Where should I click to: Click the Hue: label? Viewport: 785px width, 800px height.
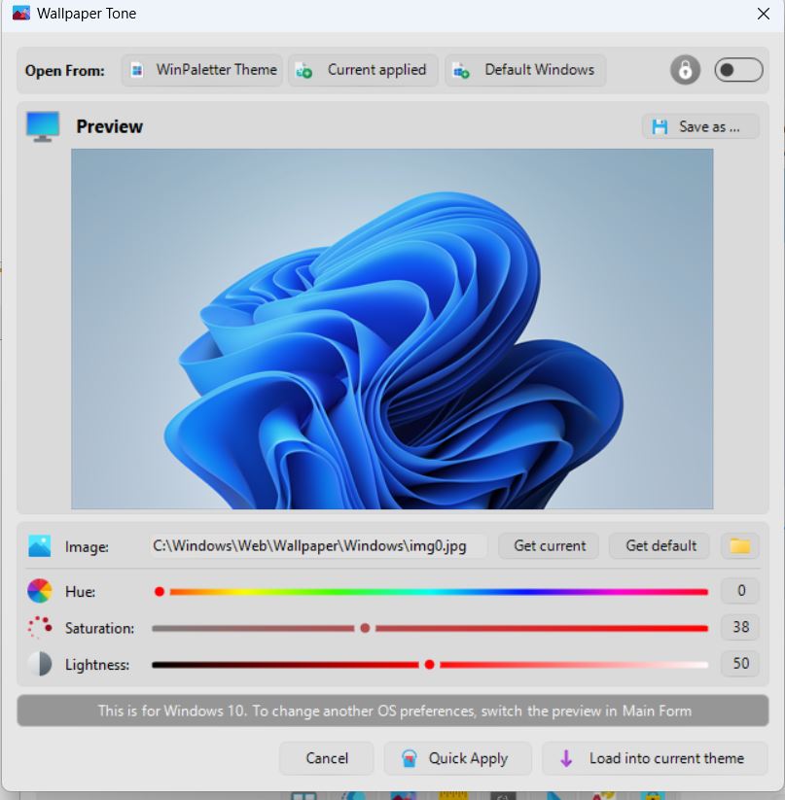point(80,592)
